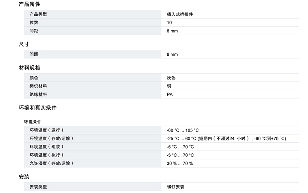
Task: Click the 环境温度（运行）row label
Action: tap(46, 130)
